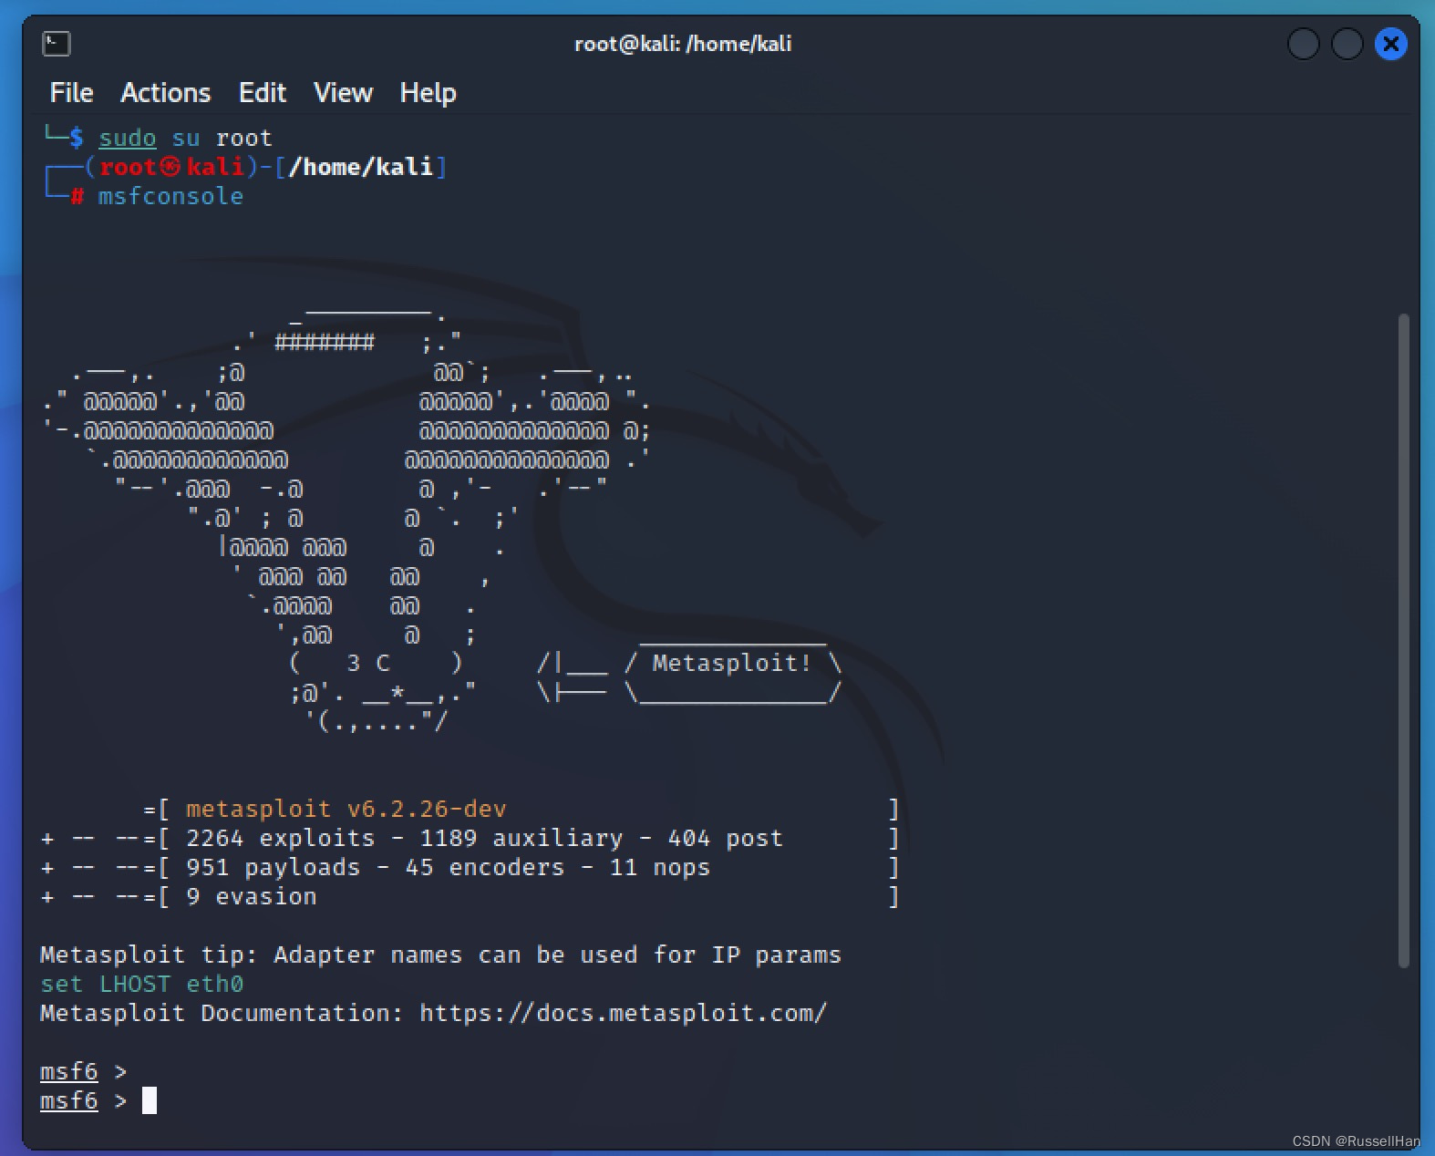Viewport: 1435px width, 1156px height.
Task: Open the Edit menu
Action: coord(263,93)
